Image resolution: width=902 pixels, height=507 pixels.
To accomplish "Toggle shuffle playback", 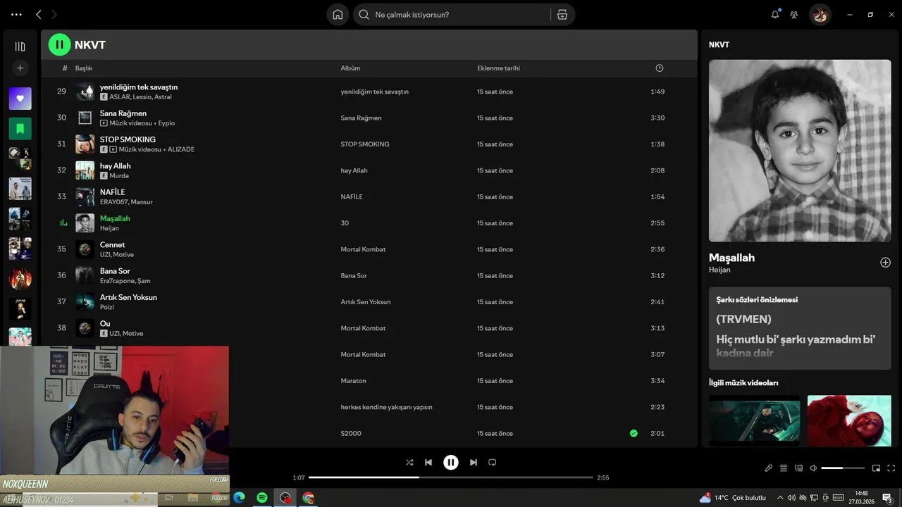I will 409,463.
